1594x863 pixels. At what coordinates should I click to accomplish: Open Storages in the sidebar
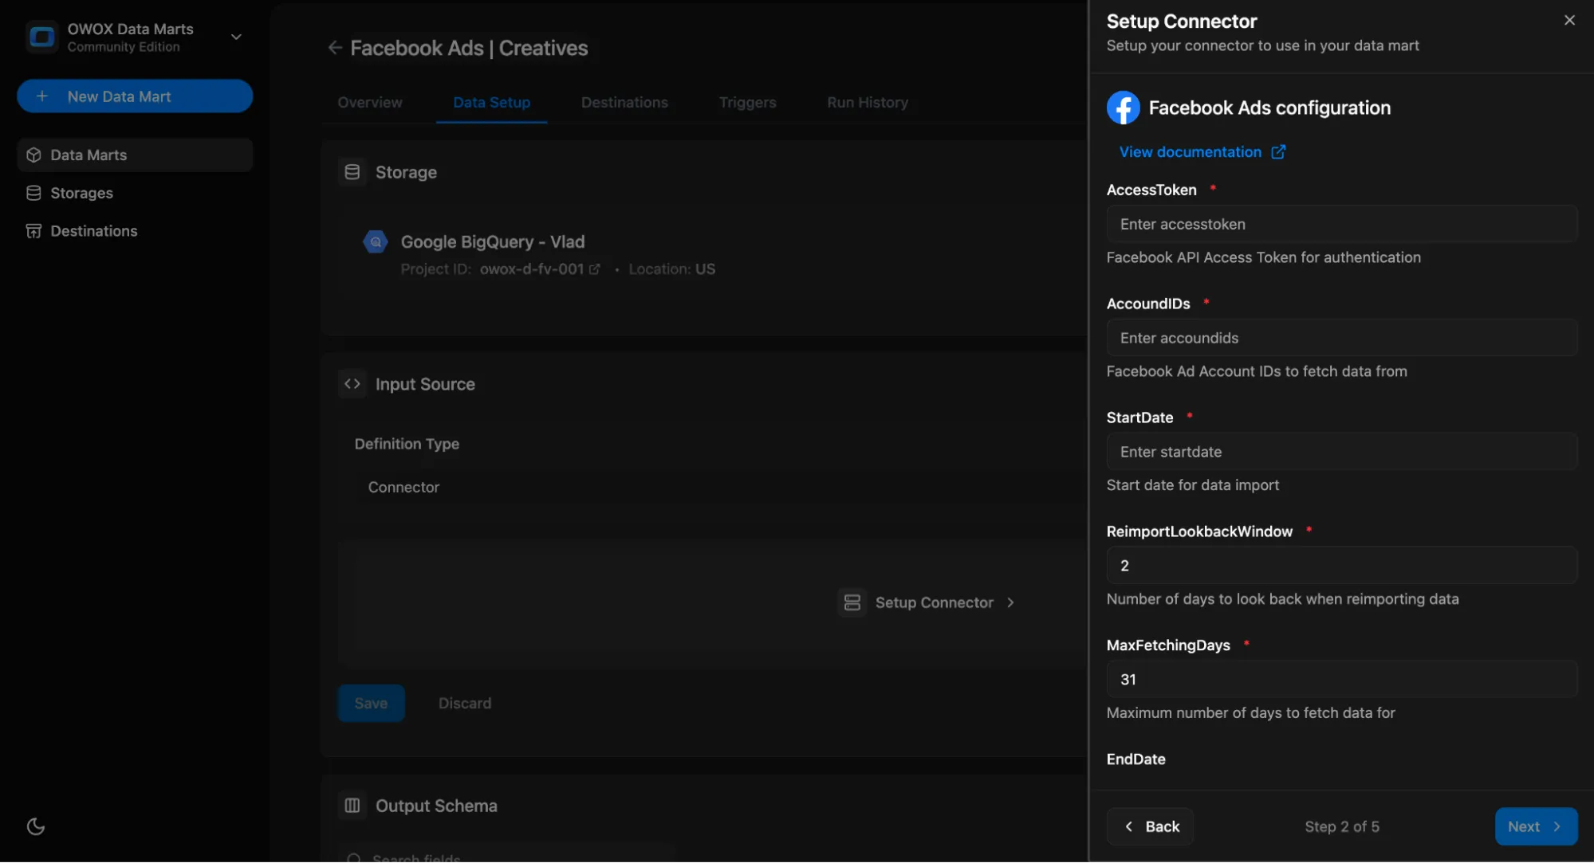click(x=81, y=193)
